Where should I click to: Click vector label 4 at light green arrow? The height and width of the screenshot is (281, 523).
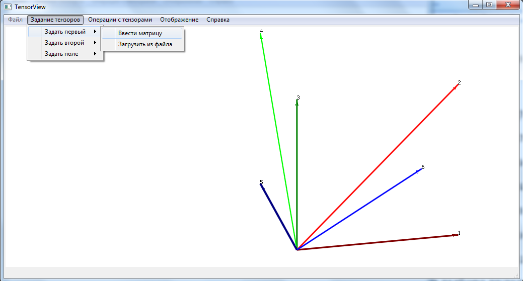pyautogui.click(x=261, y=31)
